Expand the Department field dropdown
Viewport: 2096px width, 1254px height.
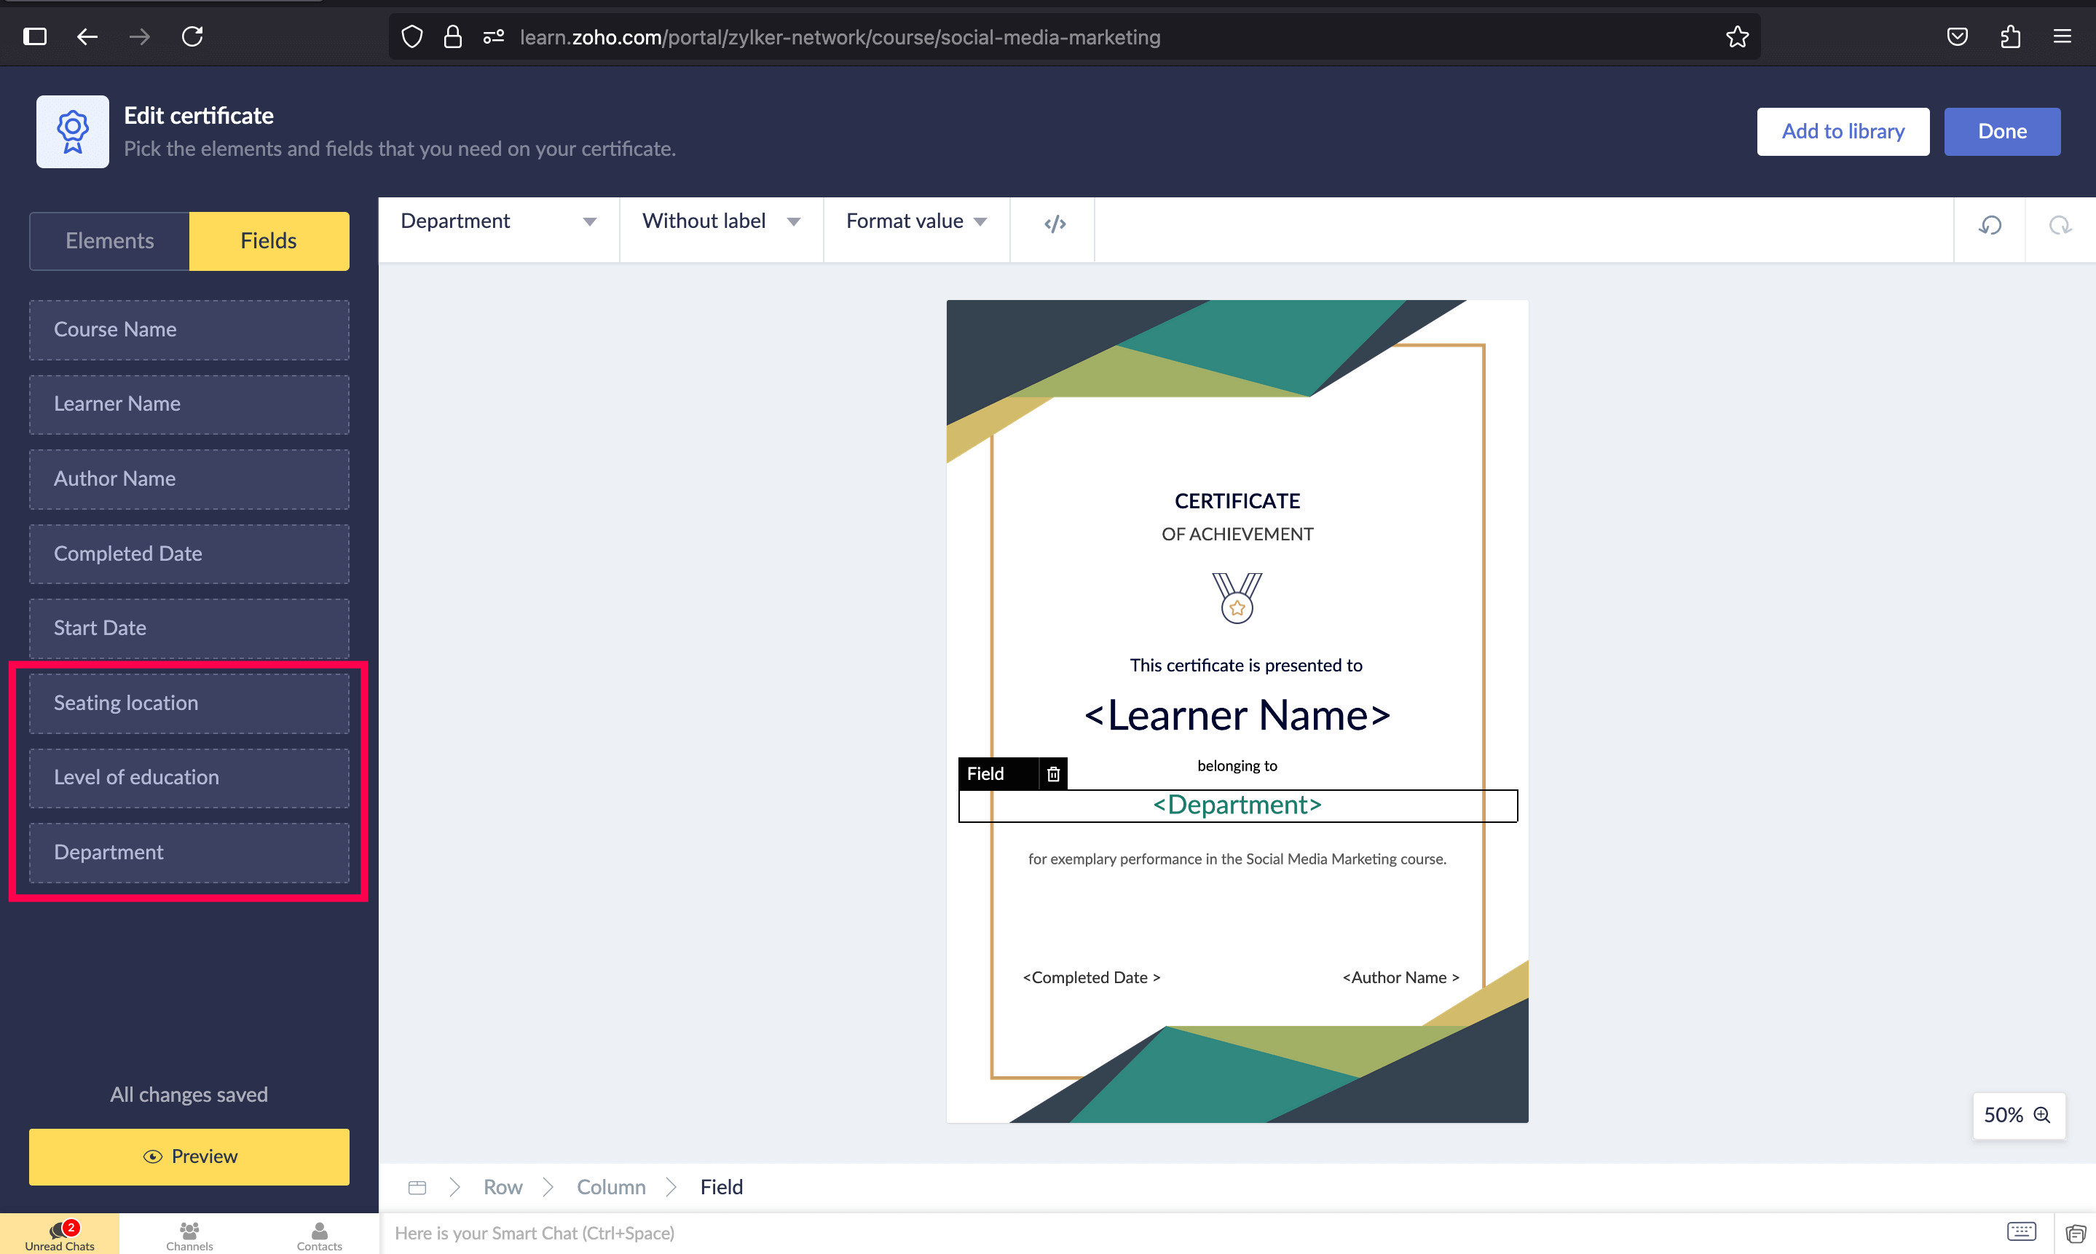[x=498, y=221]
